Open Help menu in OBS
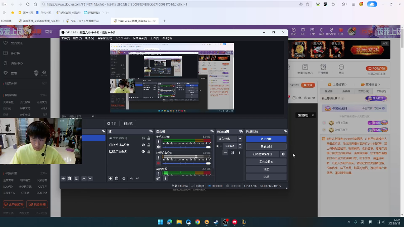Viewport: 404px width, 227px height. [x=167, y=38]
